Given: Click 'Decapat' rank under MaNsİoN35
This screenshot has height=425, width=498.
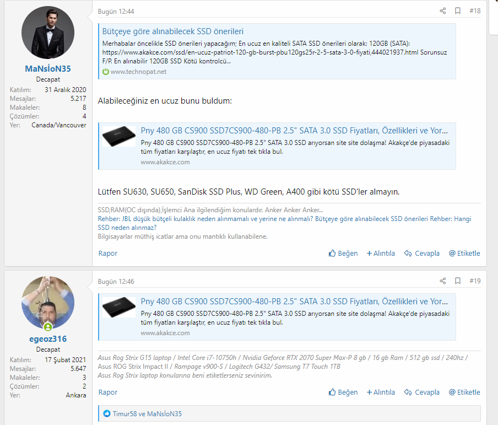Looking at the screenshot, I should [x=48, y=79].
